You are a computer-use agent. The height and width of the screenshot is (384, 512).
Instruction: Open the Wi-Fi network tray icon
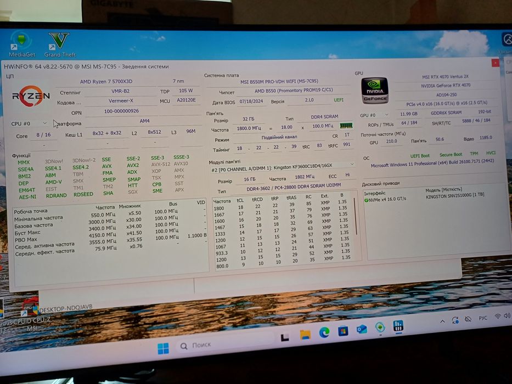pos(497,317)
